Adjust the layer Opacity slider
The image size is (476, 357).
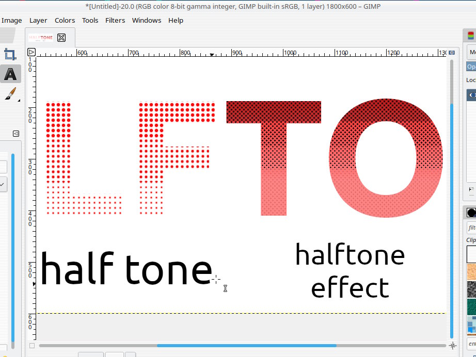coord(471,67)
